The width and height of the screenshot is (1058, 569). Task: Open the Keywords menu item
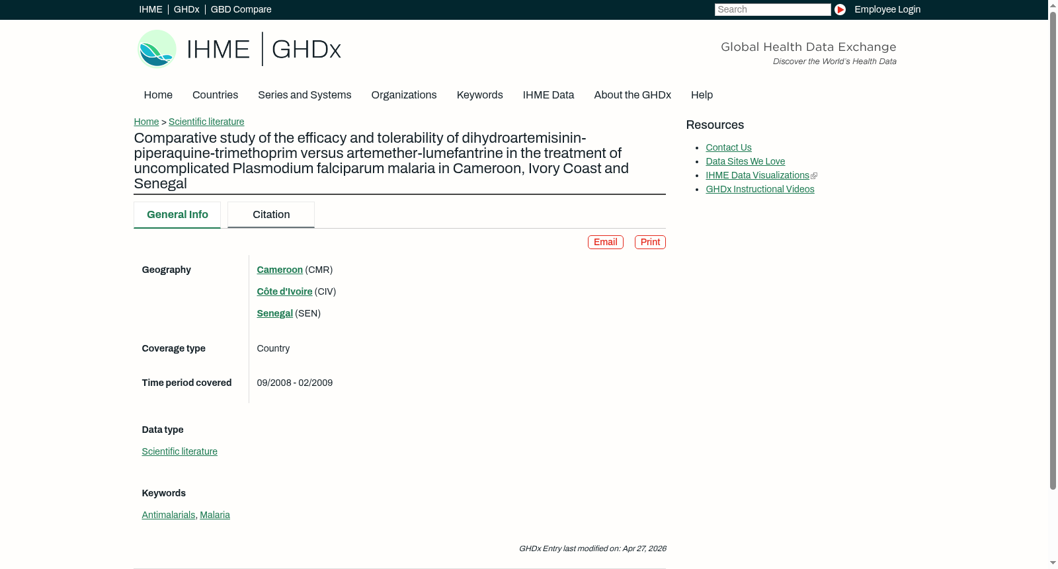(x=480, y=95)
